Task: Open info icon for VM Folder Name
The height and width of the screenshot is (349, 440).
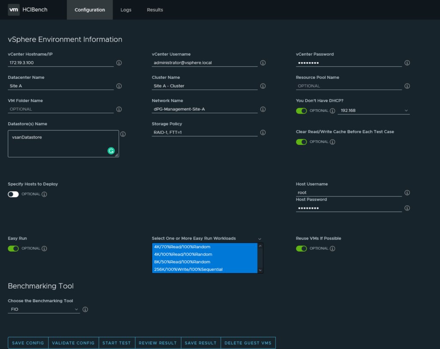Action: 119,109
